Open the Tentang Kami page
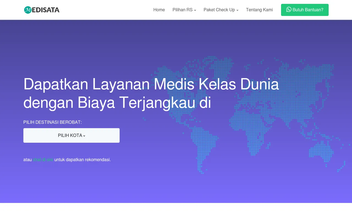 [x=259, y=10]
